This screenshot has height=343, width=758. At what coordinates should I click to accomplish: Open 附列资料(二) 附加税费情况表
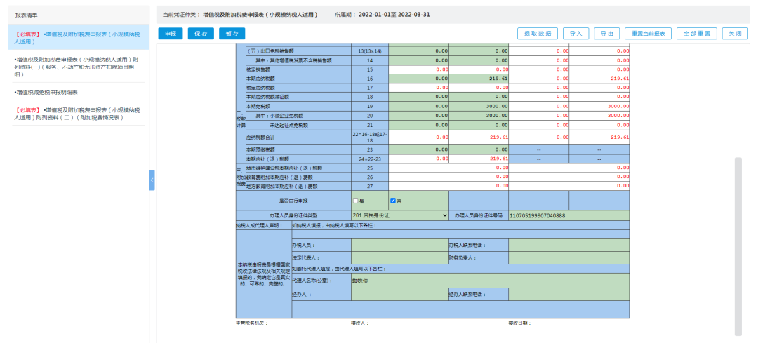[x=79, y=114]
